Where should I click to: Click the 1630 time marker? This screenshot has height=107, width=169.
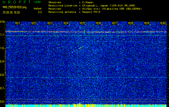(x=163, y=23)
